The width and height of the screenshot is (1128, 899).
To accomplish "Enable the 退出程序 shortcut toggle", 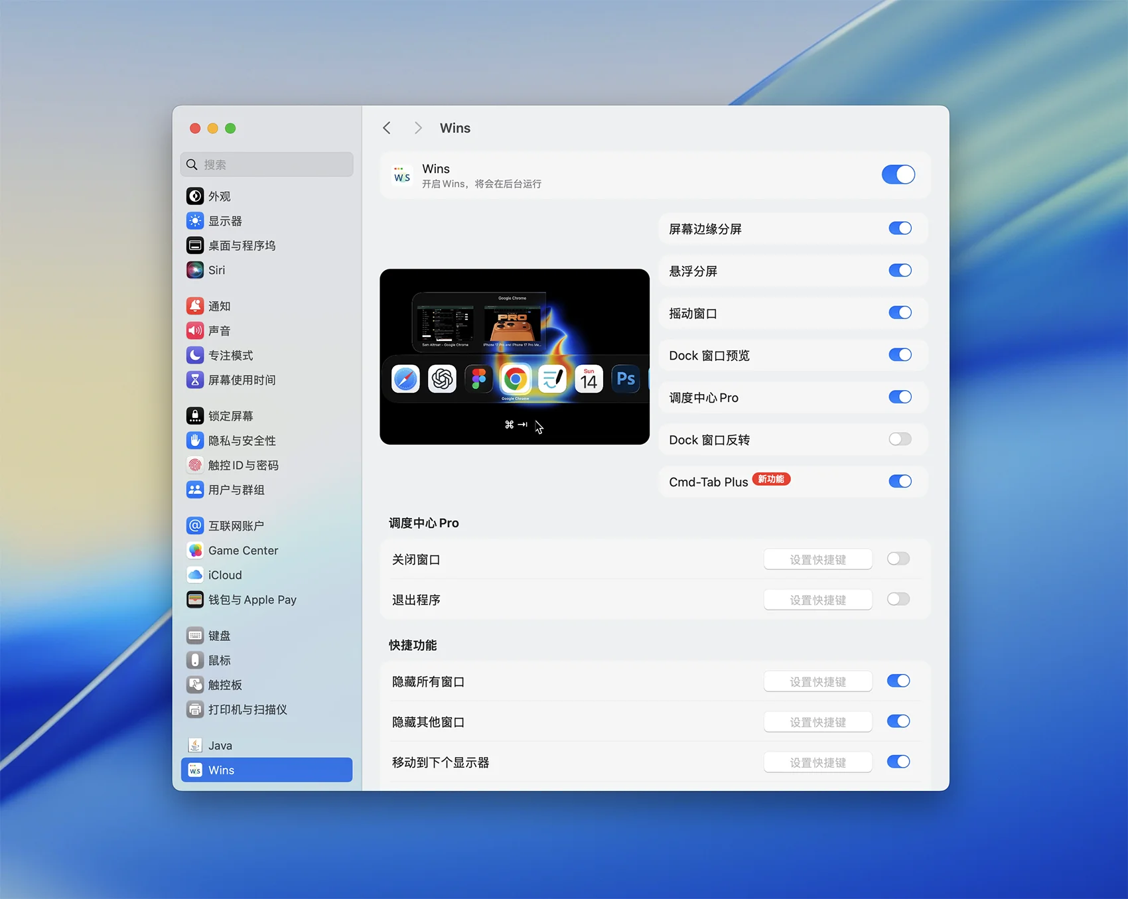I will click(x=898, y=599).
